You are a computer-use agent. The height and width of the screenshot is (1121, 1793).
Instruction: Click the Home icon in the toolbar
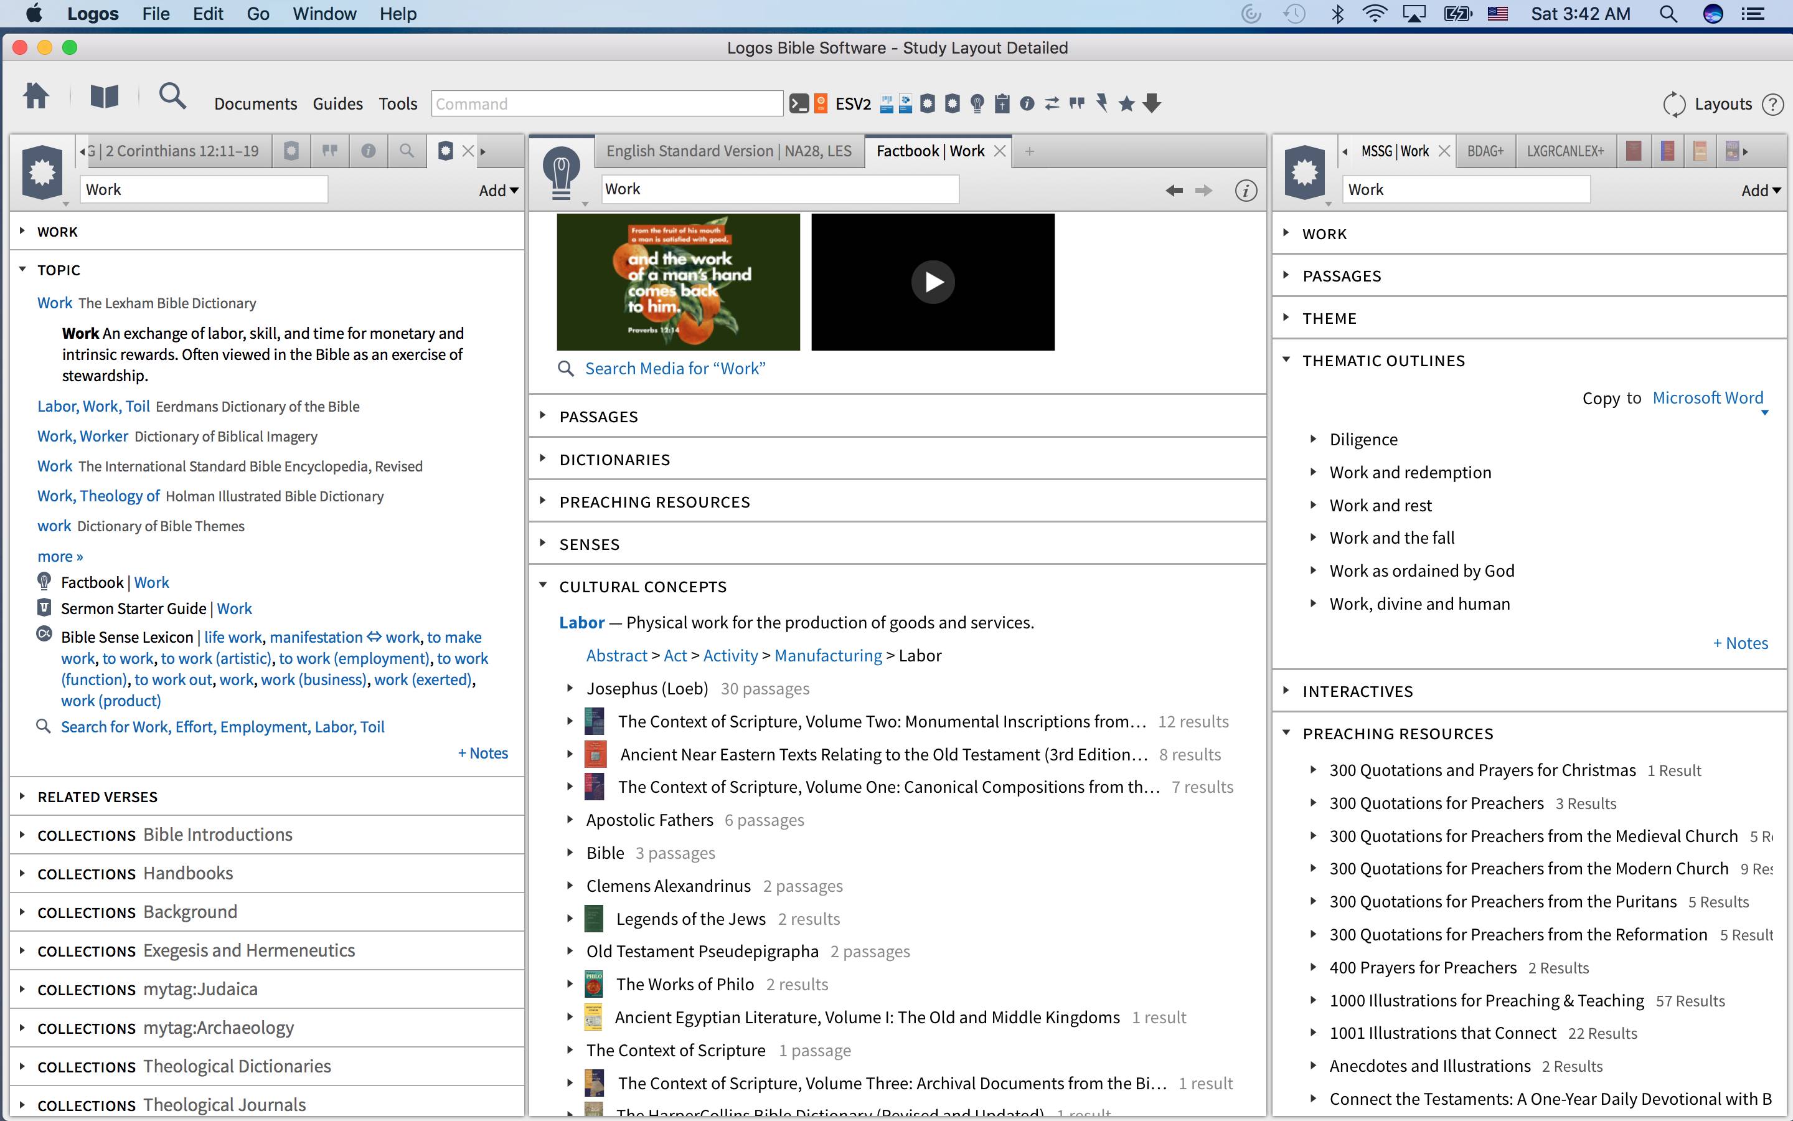[35, 97]
